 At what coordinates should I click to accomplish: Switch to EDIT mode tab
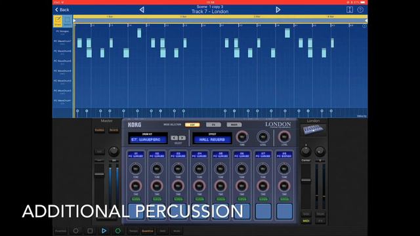pyautogui.click(x=192, y=125)
